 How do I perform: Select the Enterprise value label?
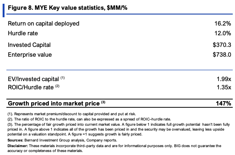30,55
